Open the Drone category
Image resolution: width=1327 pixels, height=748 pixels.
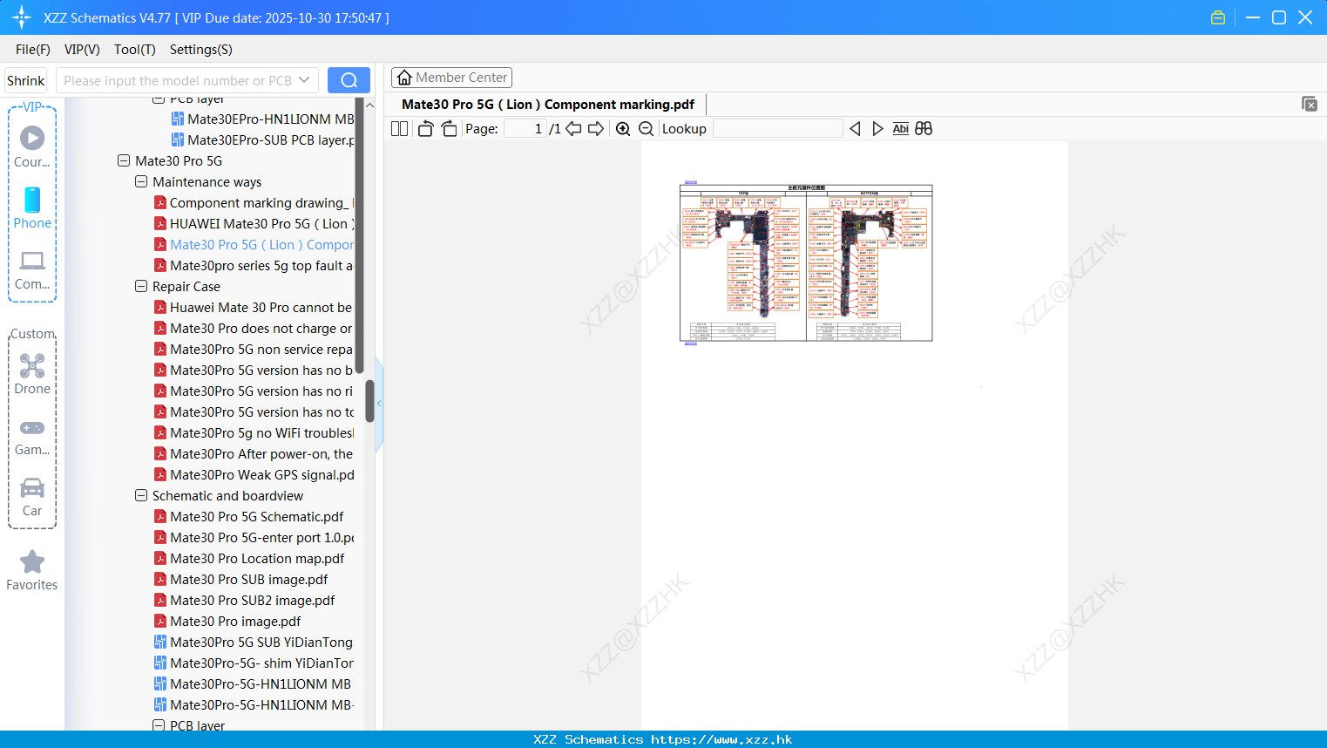click(32, 374)
